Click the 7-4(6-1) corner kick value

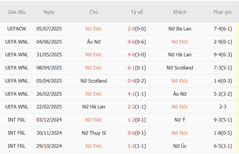[x=223, y=29]
